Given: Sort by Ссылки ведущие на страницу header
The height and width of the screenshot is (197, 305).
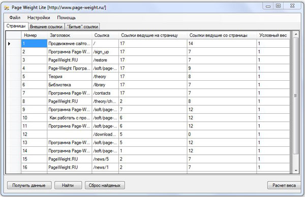Looking at the screenshot, I should click(152, 36).
